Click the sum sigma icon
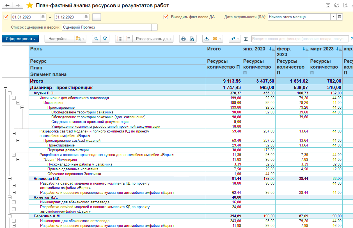Viewport: 353px width, 228px height. tap(246, 39)
